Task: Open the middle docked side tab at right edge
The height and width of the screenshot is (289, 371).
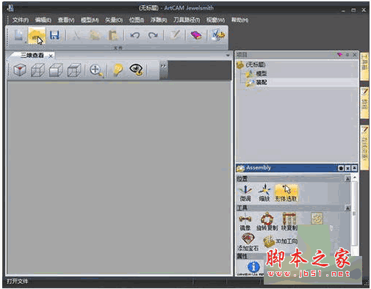Action: (364, 103)
